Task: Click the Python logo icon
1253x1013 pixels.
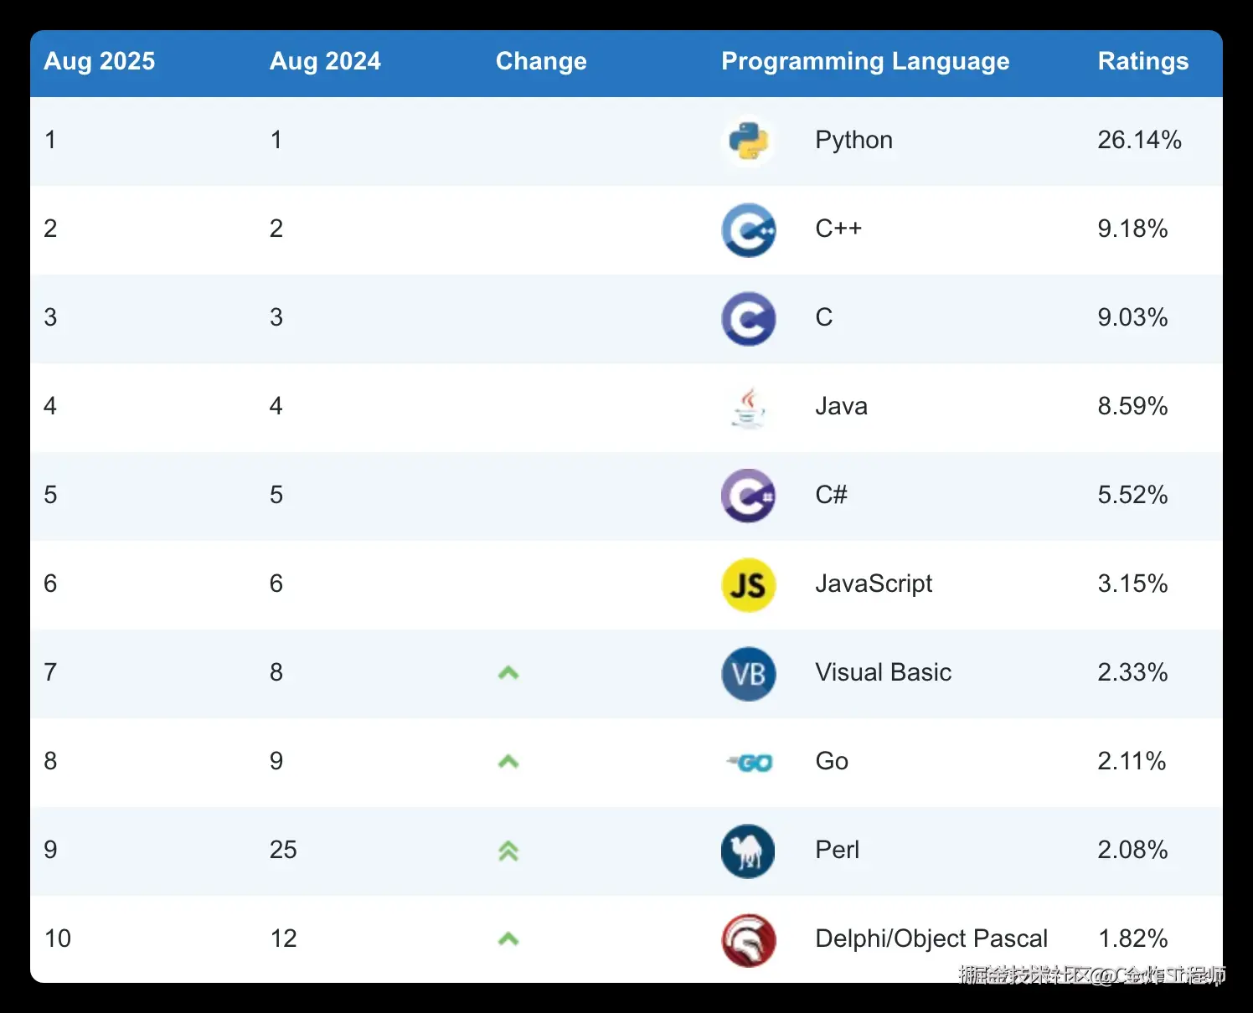Action: point(748,141)
